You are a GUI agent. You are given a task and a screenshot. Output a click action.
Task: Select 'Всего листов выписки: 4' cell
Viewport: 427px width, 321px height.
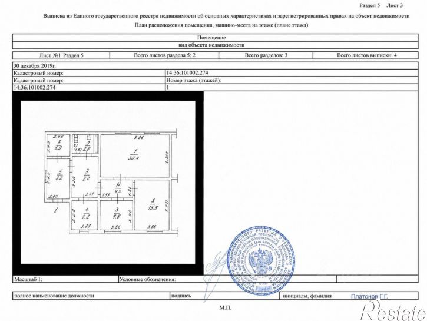coord(366,55)
